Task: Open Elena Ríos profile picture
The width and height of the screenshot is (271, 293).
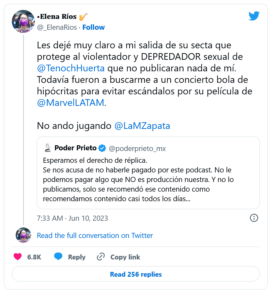Action: (x=23, y=21)
